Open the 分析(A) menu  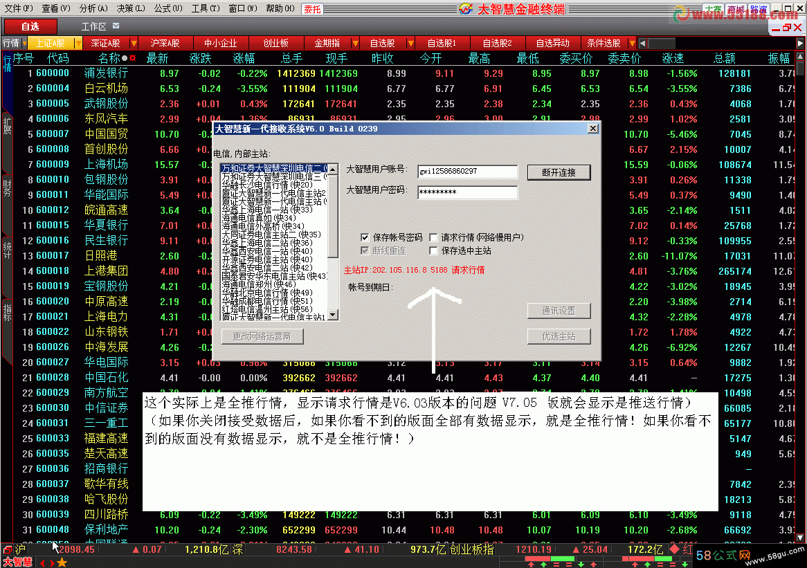pos(93,9)
